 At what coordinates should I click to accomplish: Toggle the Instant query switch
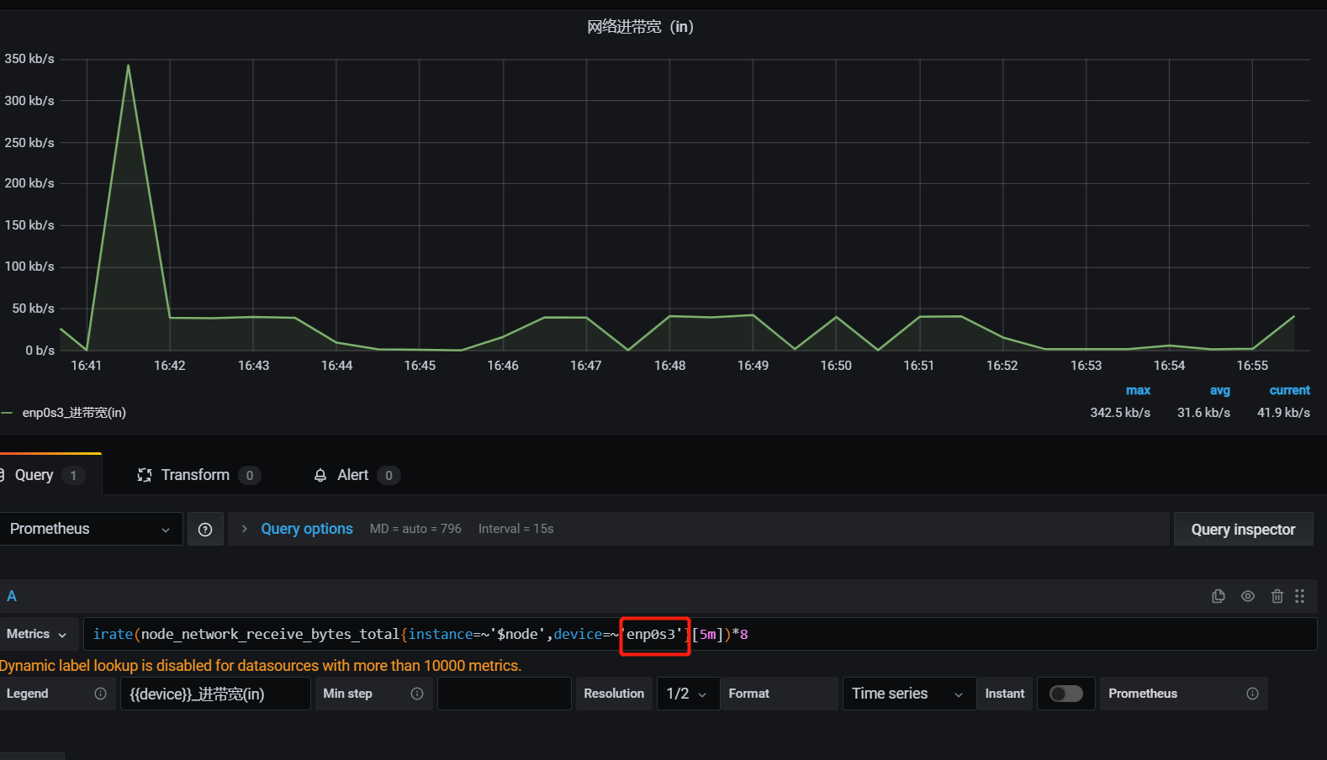[x=1066, y=694]
